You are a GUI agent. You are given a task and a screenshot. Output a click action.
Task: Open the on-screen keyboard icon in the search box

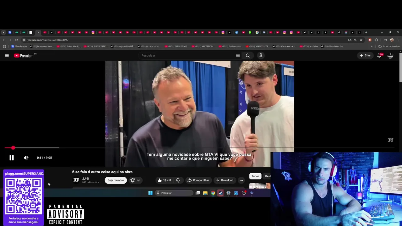238,56
